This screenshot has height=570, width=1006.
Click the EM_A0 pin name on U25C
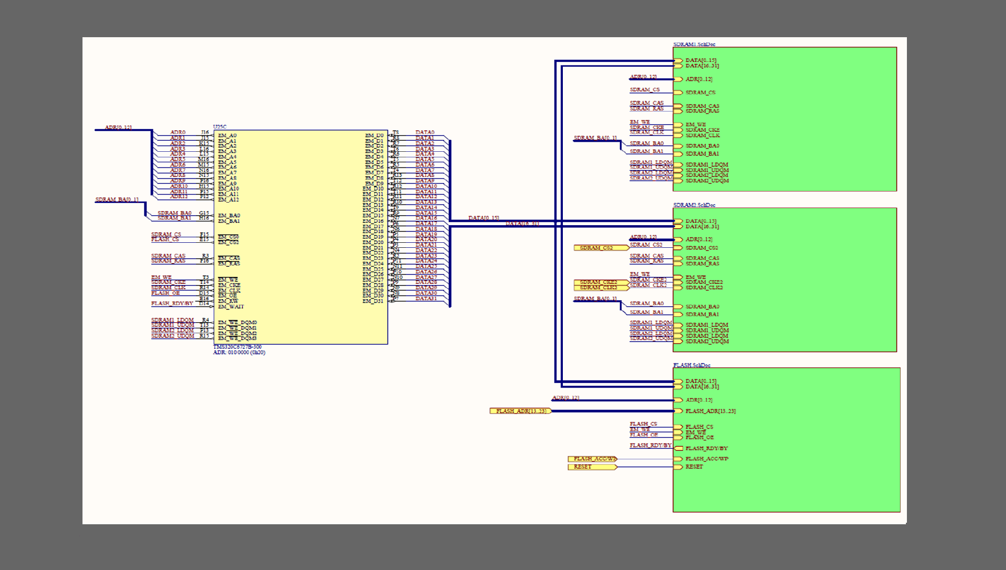227,136
